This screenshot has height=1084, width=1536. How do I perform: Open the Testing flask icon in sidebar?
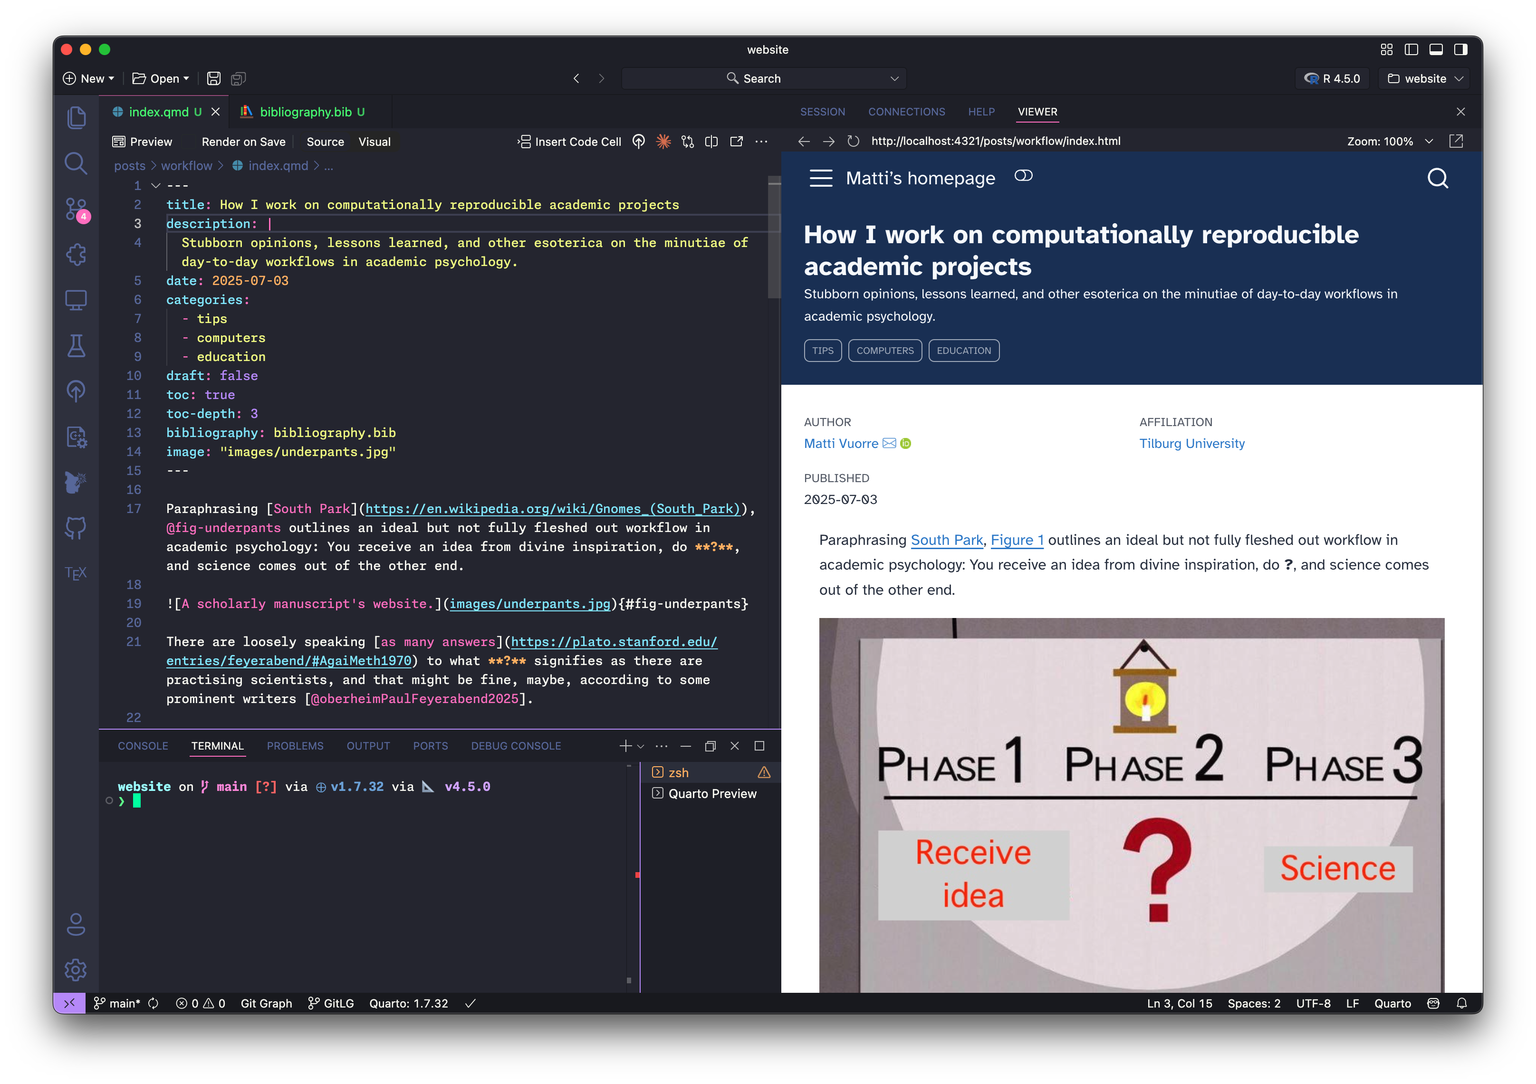click(x=76, y=346)
